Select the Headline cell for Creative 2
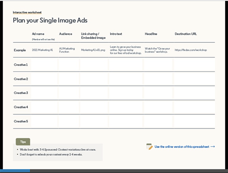 (159, 79)
